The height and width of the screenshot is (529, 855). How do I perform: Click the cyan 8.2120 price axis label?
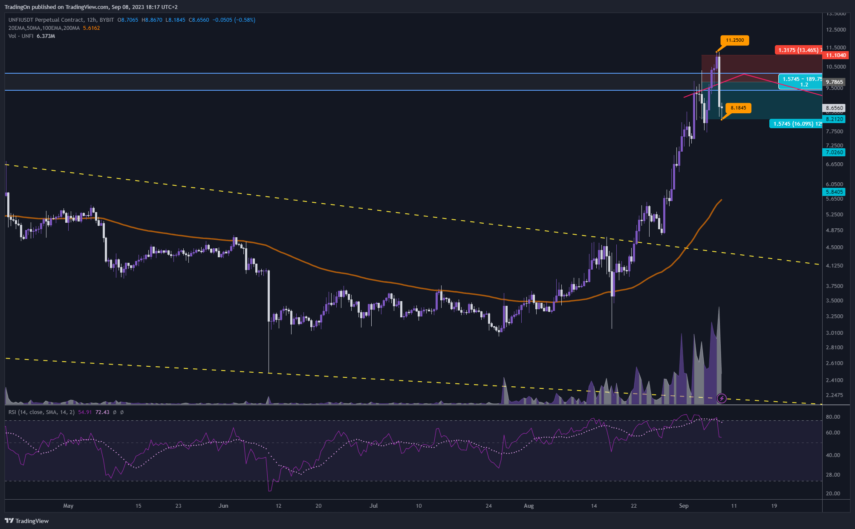click(834, 119)
